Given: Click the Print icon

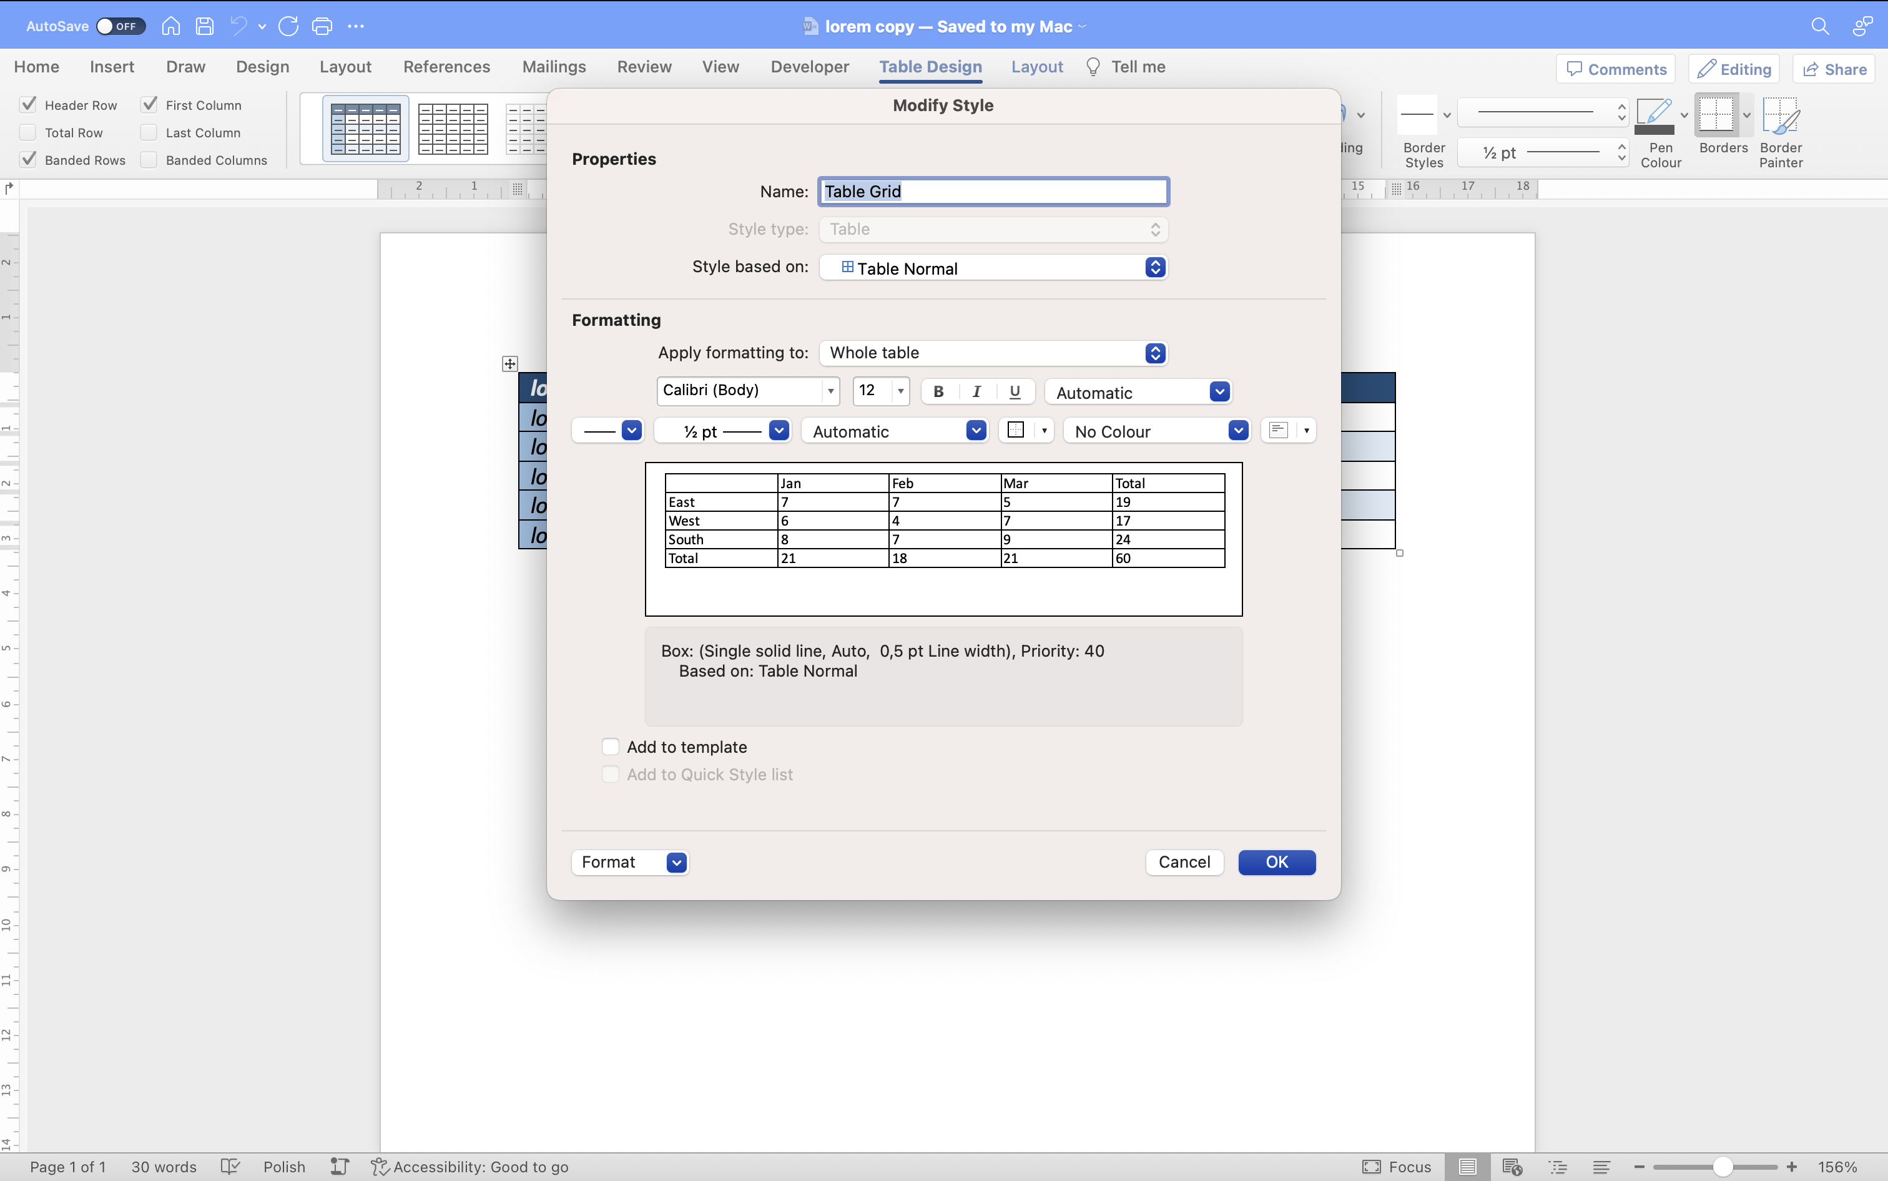Looking at the screenshot, I should [x=322, y=26].
